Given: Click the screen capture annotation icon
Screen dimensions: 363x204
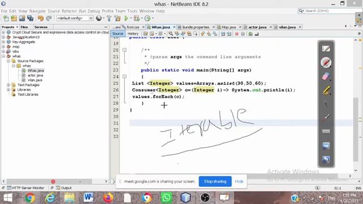Looking at the screenshot, I should click(x=326, y=146).
